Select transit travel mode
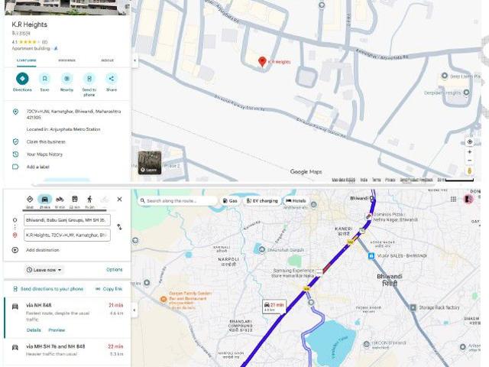This screenshot has width=489, height=367. click(x=75, y=201)
